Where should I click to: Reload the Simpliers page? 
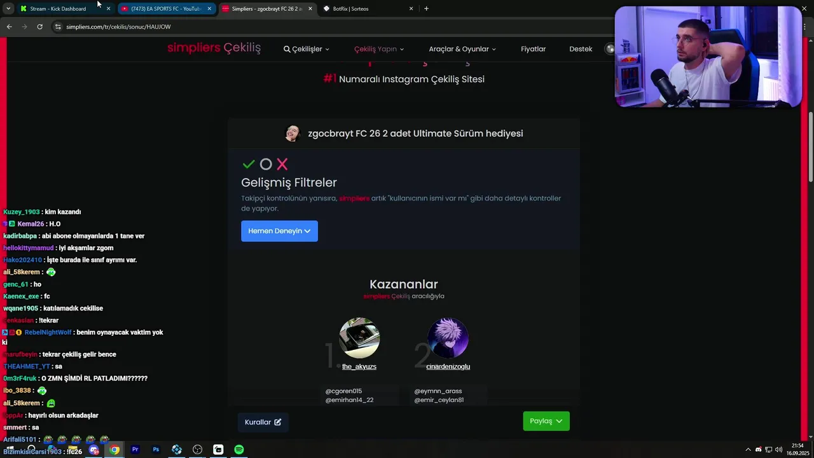tap(39, 27)
